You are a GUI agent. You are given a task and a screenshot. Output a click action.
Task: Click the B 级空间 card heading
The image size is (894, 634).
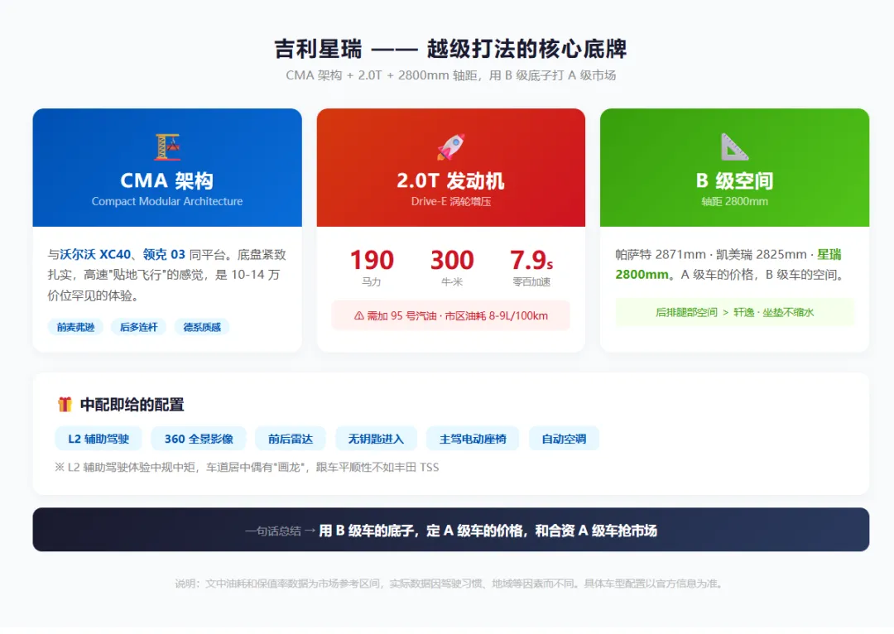click(x=734, y=180)
